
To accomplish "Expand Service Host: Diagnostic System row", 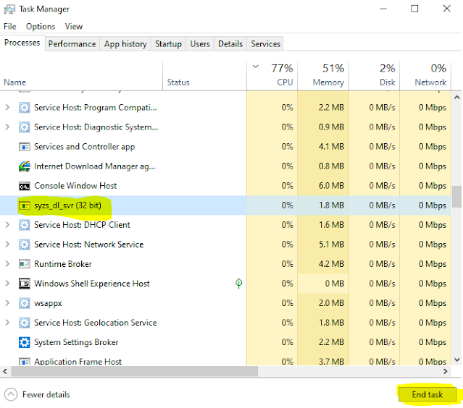I will click(8, 127).
